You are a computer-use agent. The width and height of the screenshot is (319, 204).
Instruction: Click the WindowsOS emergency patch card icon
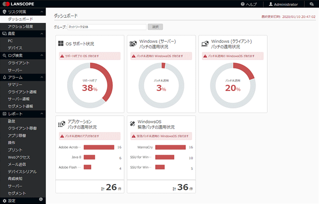tap(132, 124)
